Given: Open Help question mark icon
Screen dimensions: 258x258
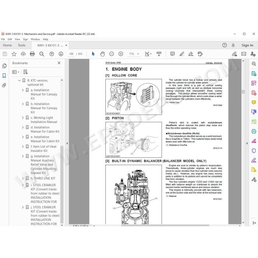Looking at the screenshot, I should click(224, 45).
